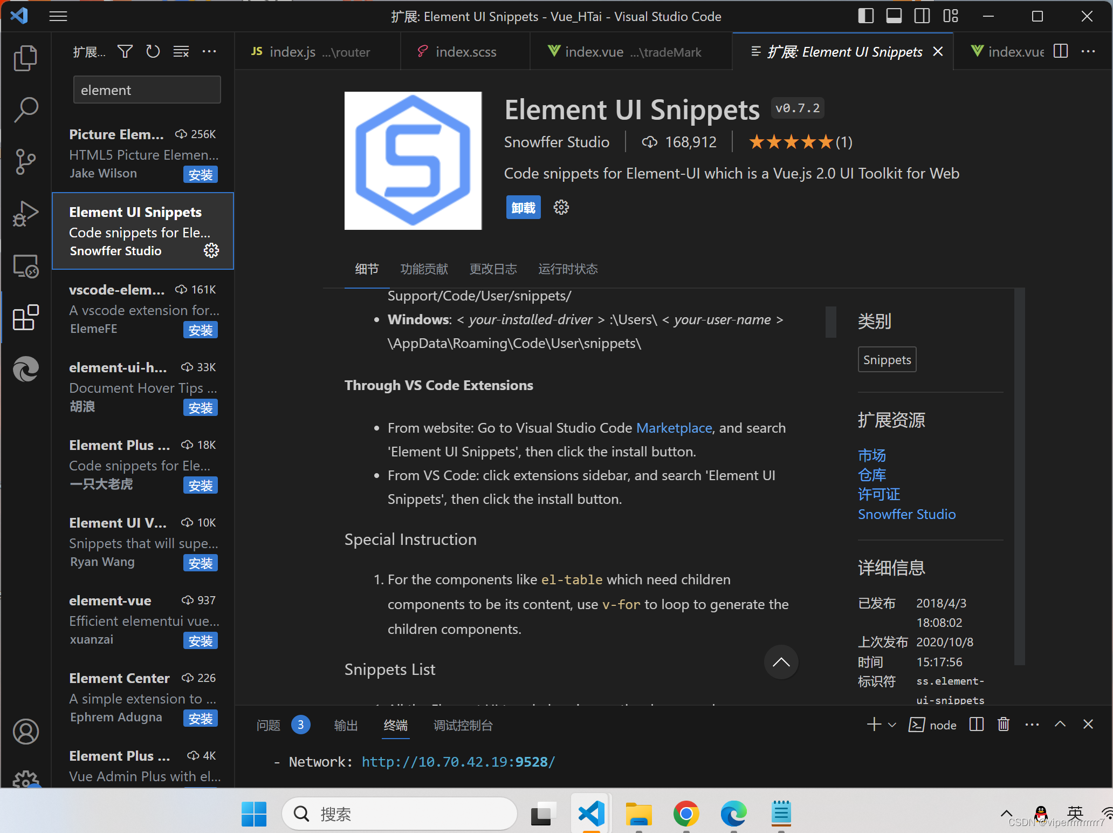1113x833 pixels.
Task: Install the vscode-element-helper extension by ElemeFE
Action: tap(201, 330)
